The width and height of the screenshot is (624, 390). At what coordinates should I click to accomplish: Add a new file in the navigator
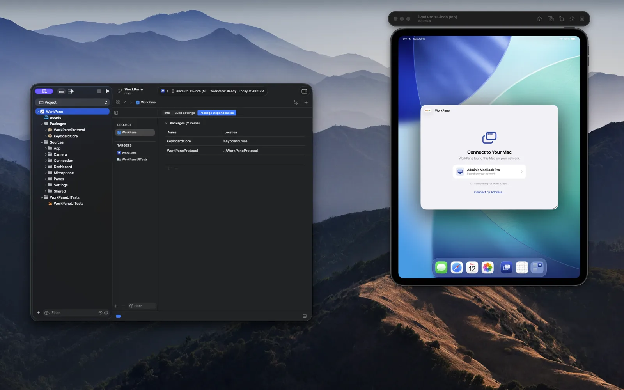38,313
